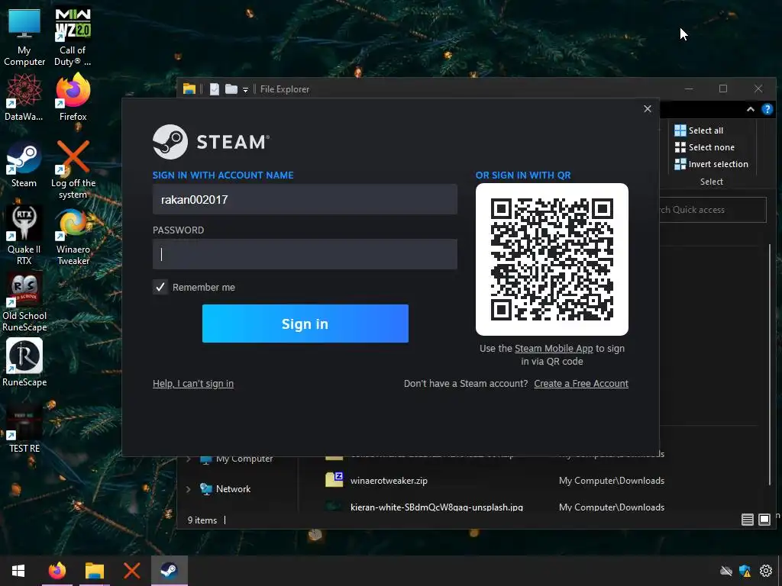Open Windows Security tray icon
The height and width of the screenshot is (586, 782).
click(x=745, y=571)
